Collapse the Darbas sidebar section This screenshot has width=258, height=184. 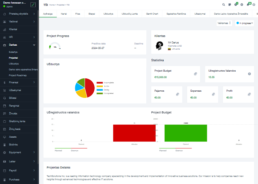pos(34,45)
